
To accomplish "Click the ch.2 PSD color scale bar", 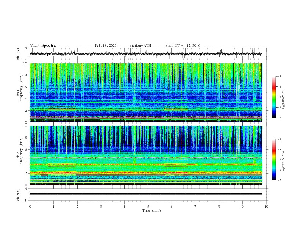I will pos(274,160).
